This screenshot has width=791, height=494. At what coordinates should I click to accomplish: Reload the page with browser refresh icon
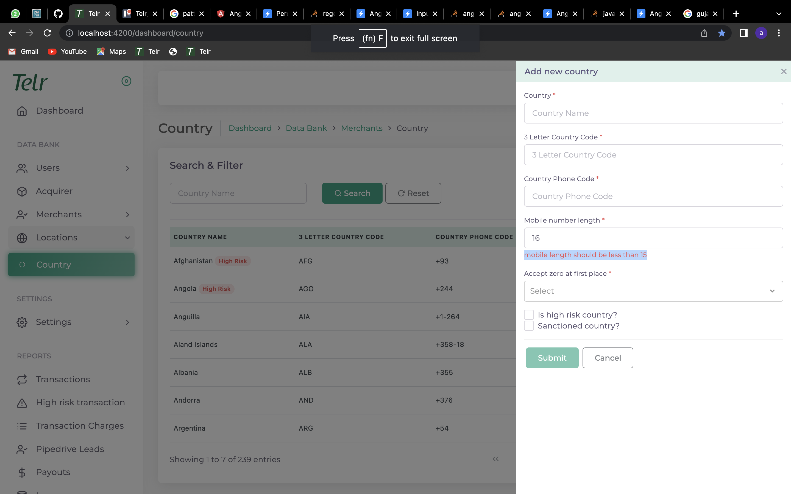(x=48, y=33)
